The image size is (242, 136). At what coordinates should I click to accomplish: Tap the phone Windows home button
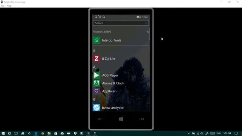(x=121, y=119)
